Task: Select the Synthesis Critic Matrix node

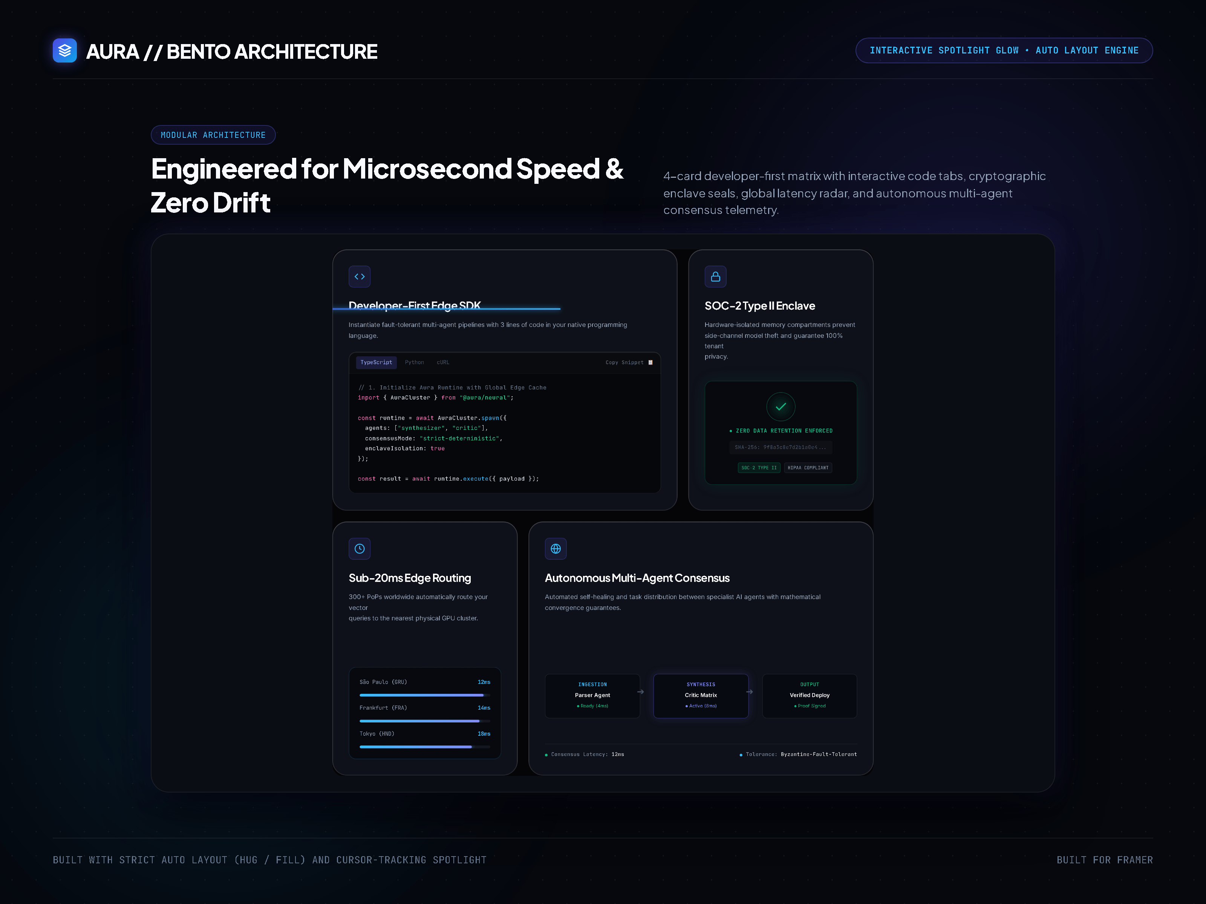Action: (x=701, y=696)
